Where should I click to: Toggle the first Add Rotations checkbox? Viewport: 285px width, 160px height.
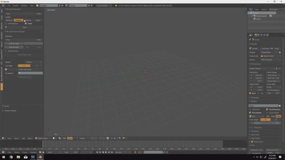(6, 24)
